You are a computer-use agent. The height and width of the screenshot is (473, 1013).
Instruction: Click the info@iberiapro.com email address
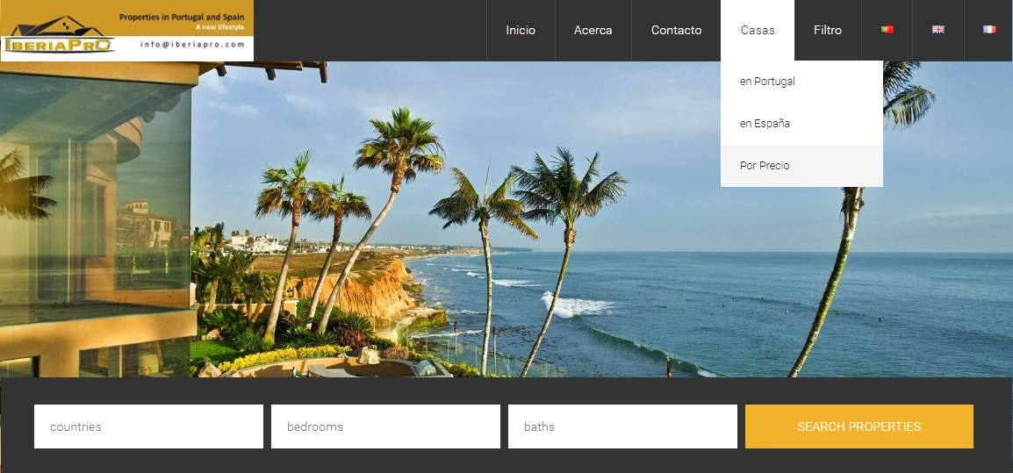click(x=192, y=44)
